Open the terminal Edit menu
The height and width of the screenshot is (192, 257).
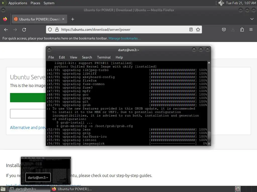click(x=62, y=57)
